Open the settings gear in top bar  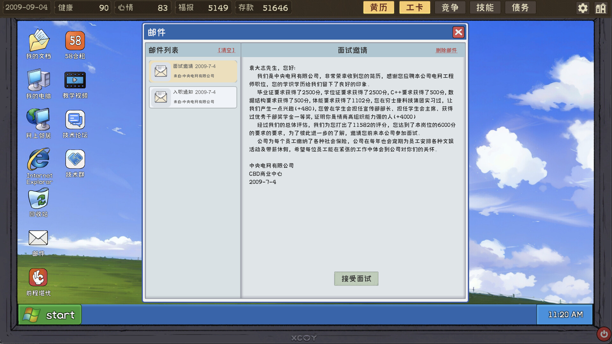click(583, 8)
